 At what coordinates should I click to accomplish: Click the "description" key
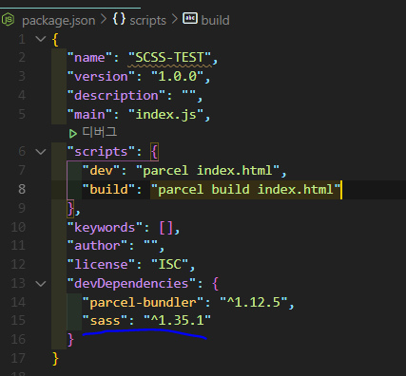pos(116,96)
